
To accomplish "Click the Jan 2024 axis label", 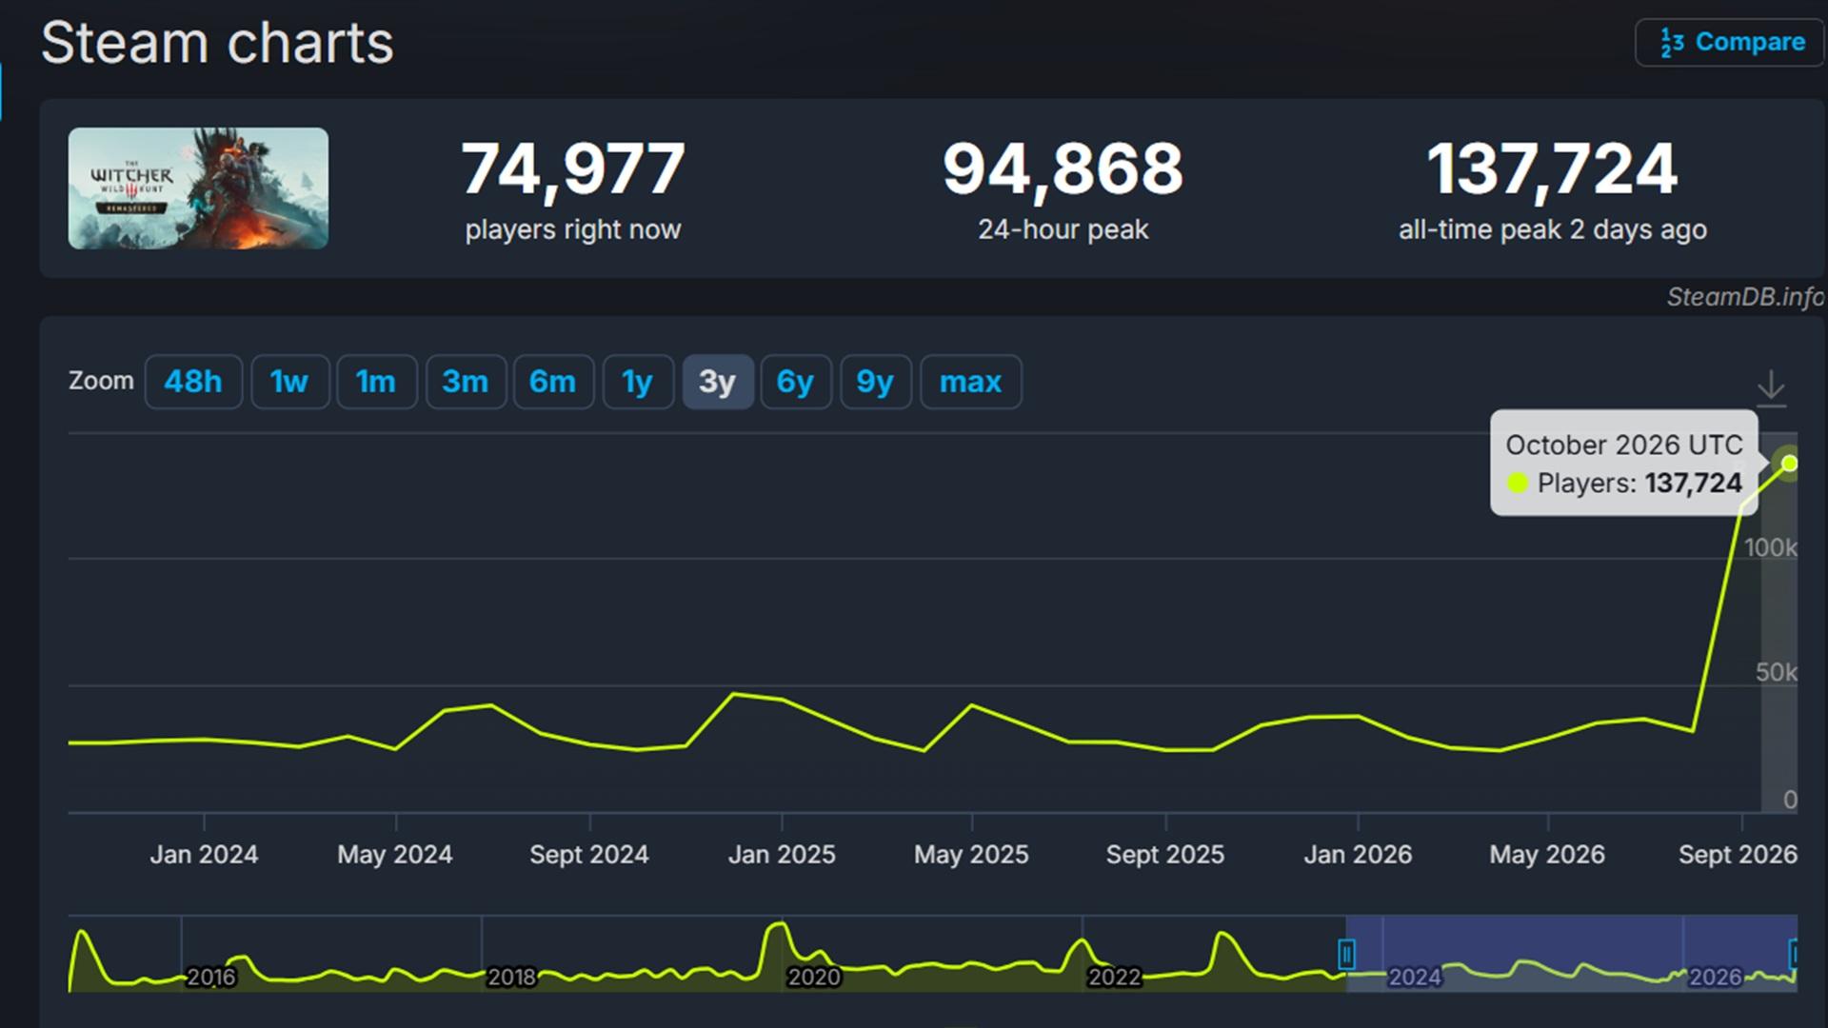I will [x=204, y=855].
